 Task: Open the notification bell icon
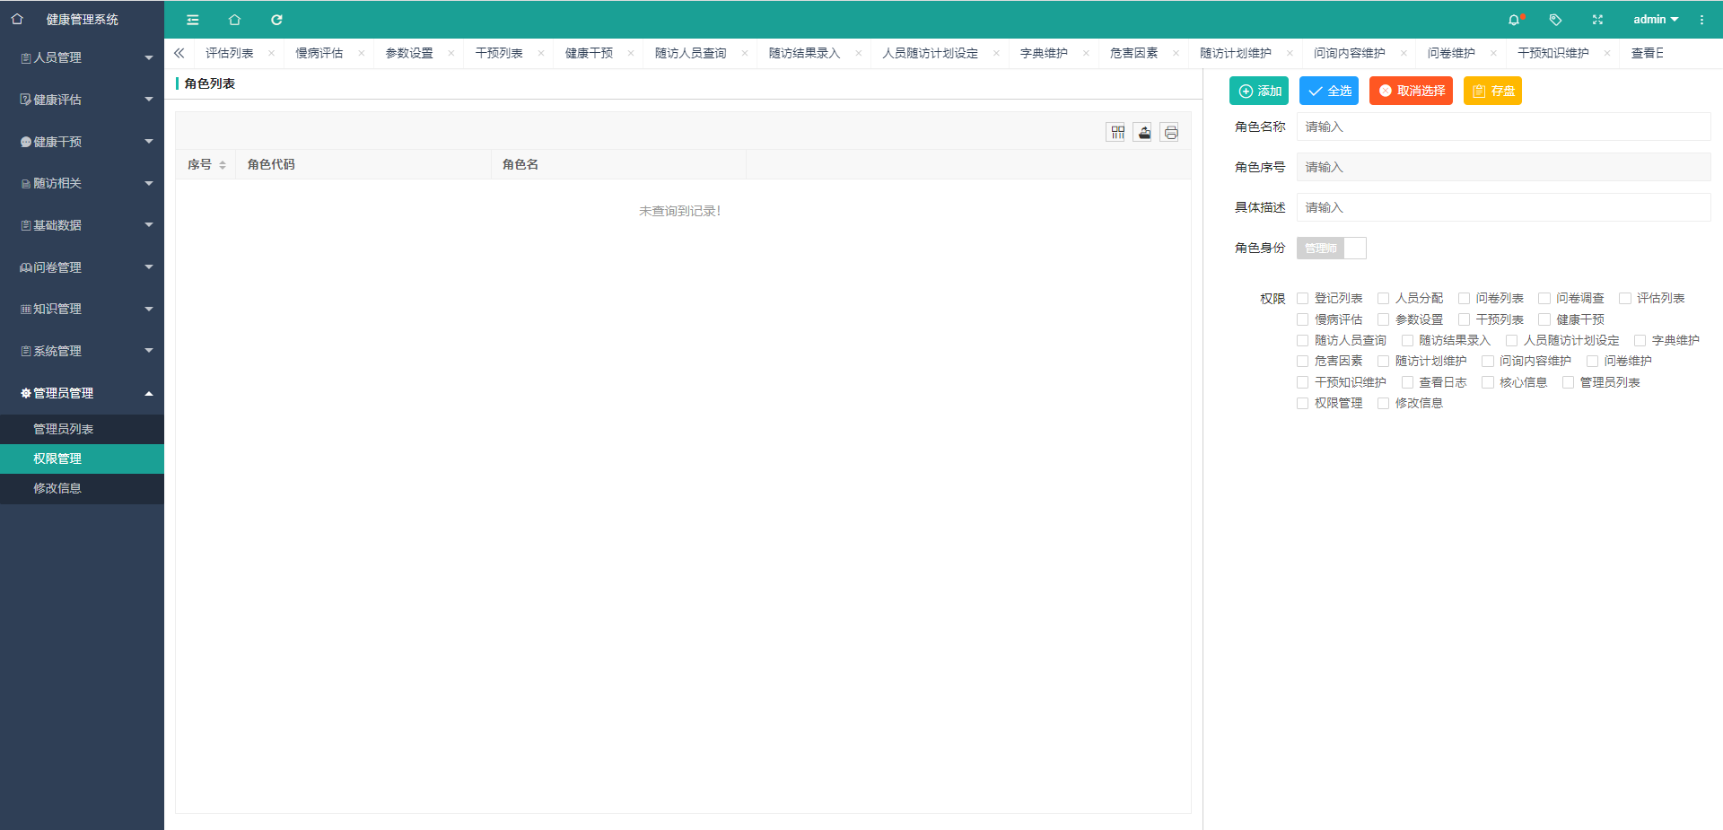(1514, 20)
